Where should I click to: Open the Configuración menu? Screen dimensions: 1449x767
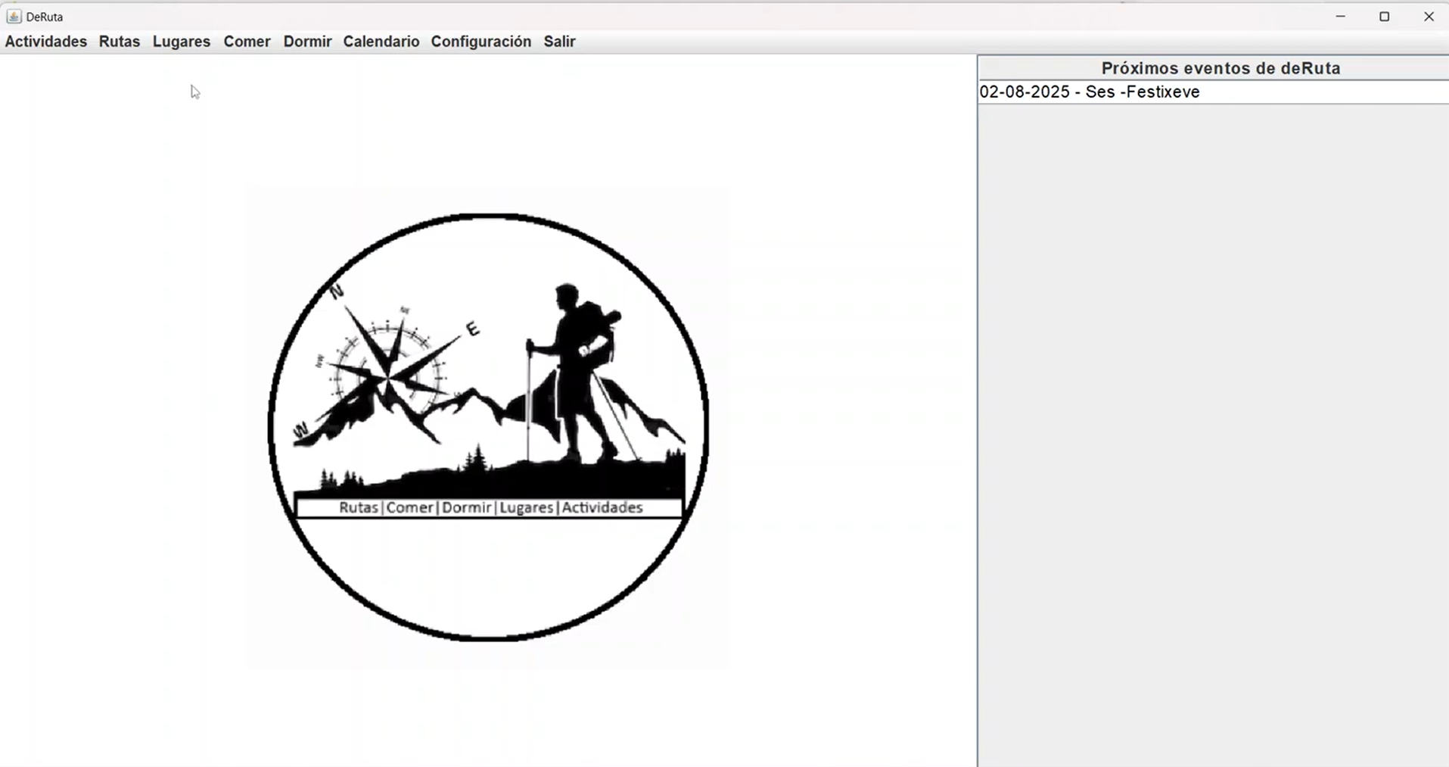(480, 42)
